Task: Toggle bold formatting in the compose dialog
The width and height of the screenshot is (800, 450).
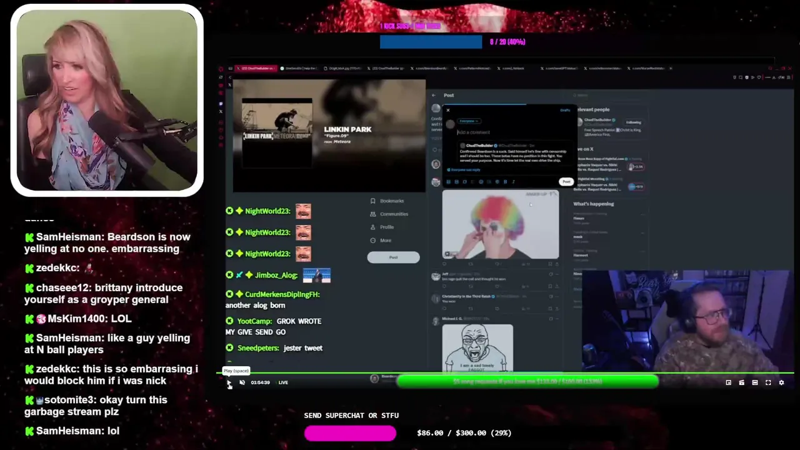Action: (505, 182)
